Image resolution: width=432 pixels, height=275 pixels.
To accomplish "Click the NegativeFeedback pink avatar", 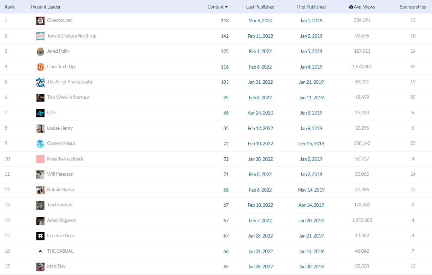I will click(x=40, y=159).
